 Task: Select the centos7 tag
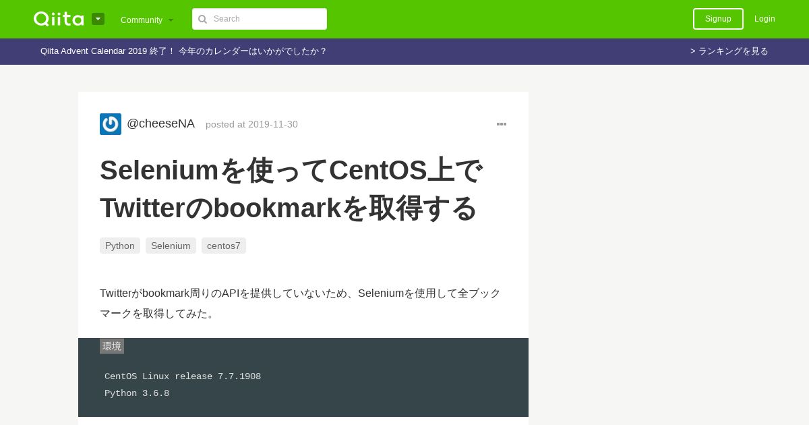point(224,246)
